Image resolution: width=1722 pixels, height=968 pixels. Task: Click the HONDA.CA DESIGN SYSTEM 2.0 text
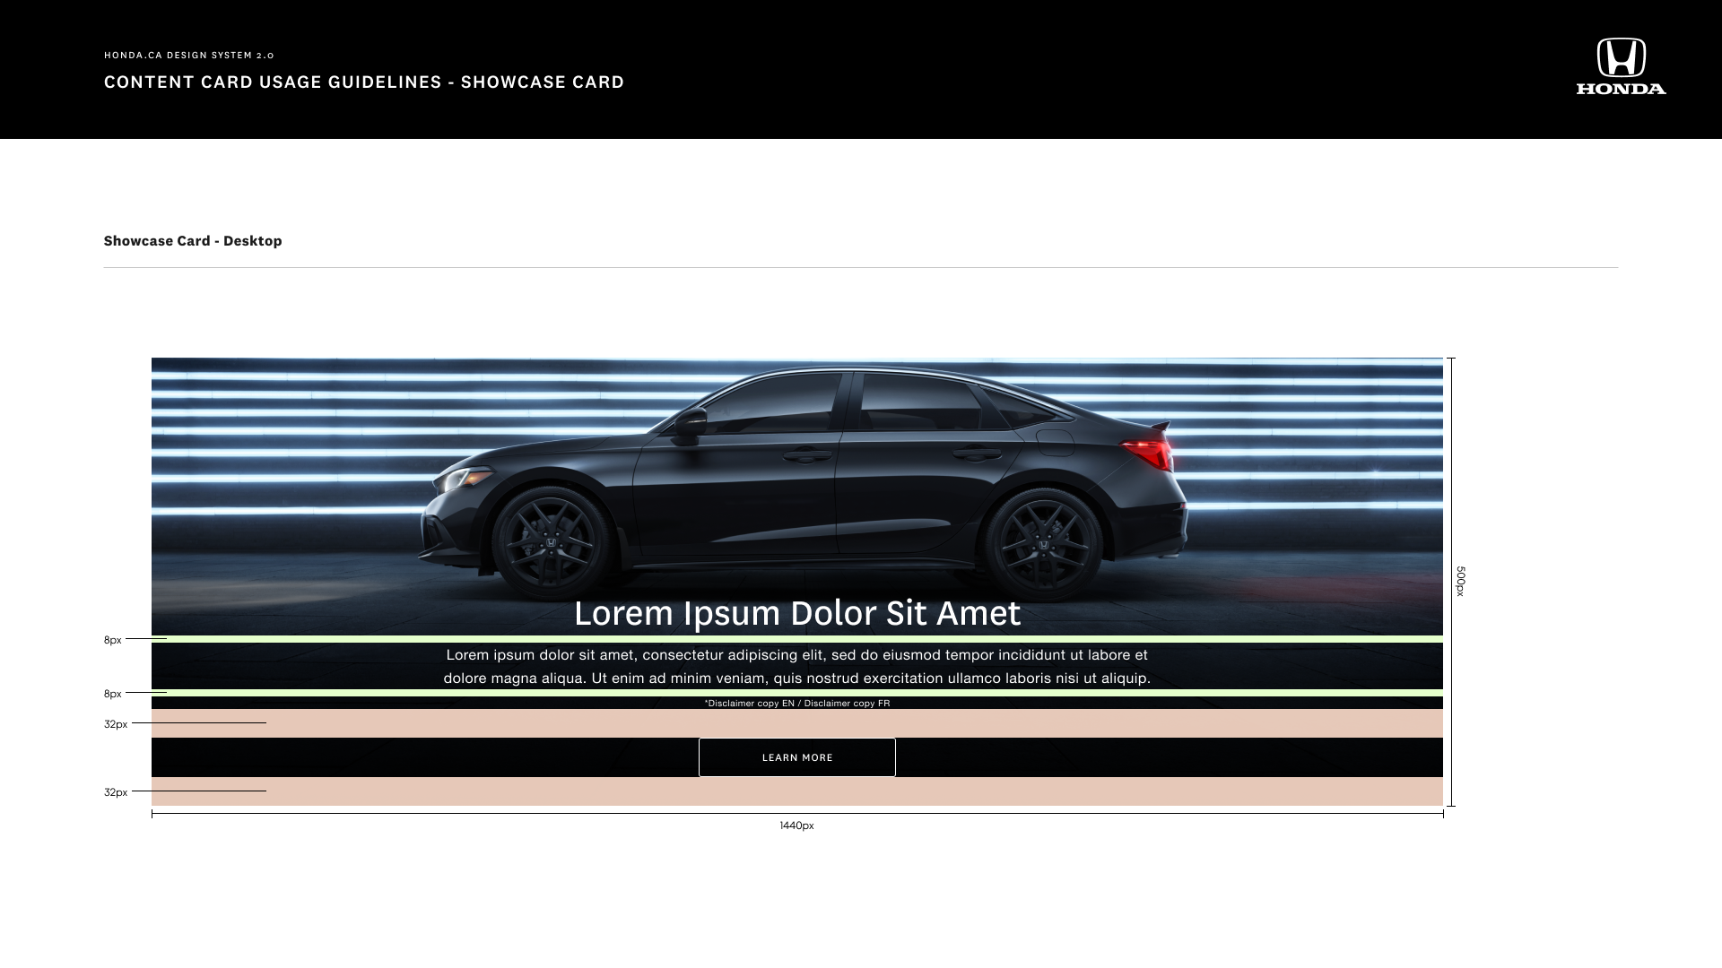[189, 56]
